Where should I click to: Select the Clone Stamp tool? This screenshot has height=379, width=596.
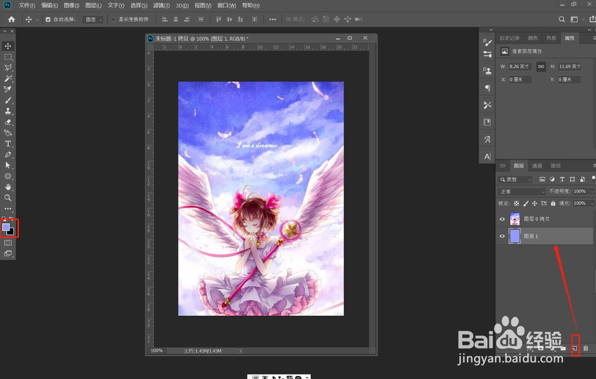point(8,111)
